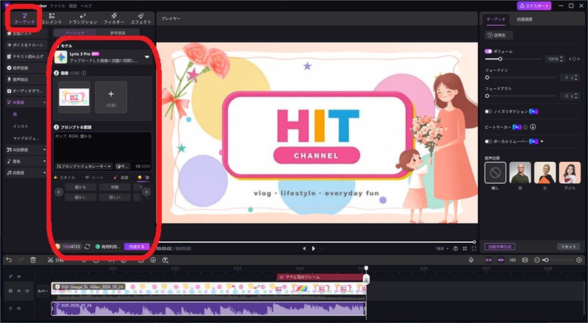The width and height of the screenshot is (588, 323).
Task: Select the スタイル tag category
Action: pos(65,177)
